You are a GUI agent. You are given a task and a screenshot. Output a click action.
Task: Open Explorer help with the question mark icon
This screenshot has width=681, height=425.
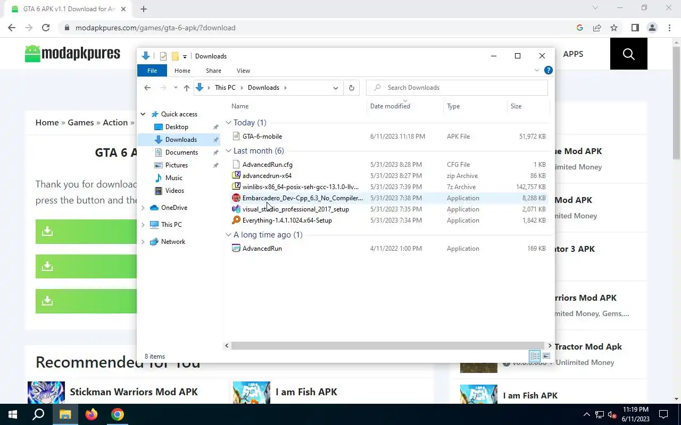click(549, 70)
